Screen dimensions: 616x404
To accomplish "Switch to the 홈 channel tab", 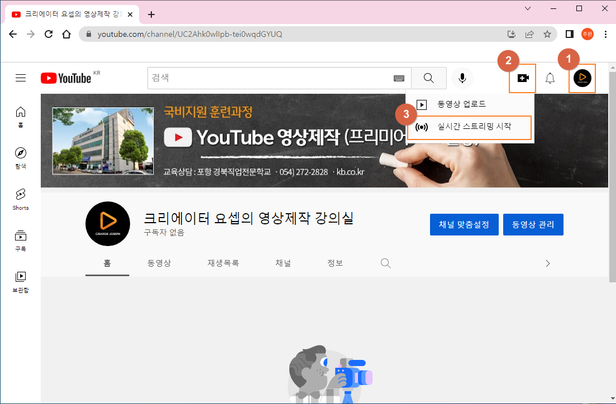I will pyautogui.click(x=107, y=263).
